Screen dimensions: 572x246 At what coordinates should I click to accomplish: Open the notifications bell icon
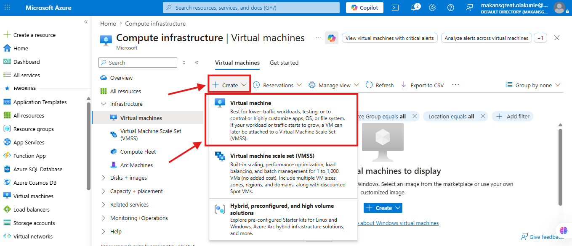pos(415,8)
